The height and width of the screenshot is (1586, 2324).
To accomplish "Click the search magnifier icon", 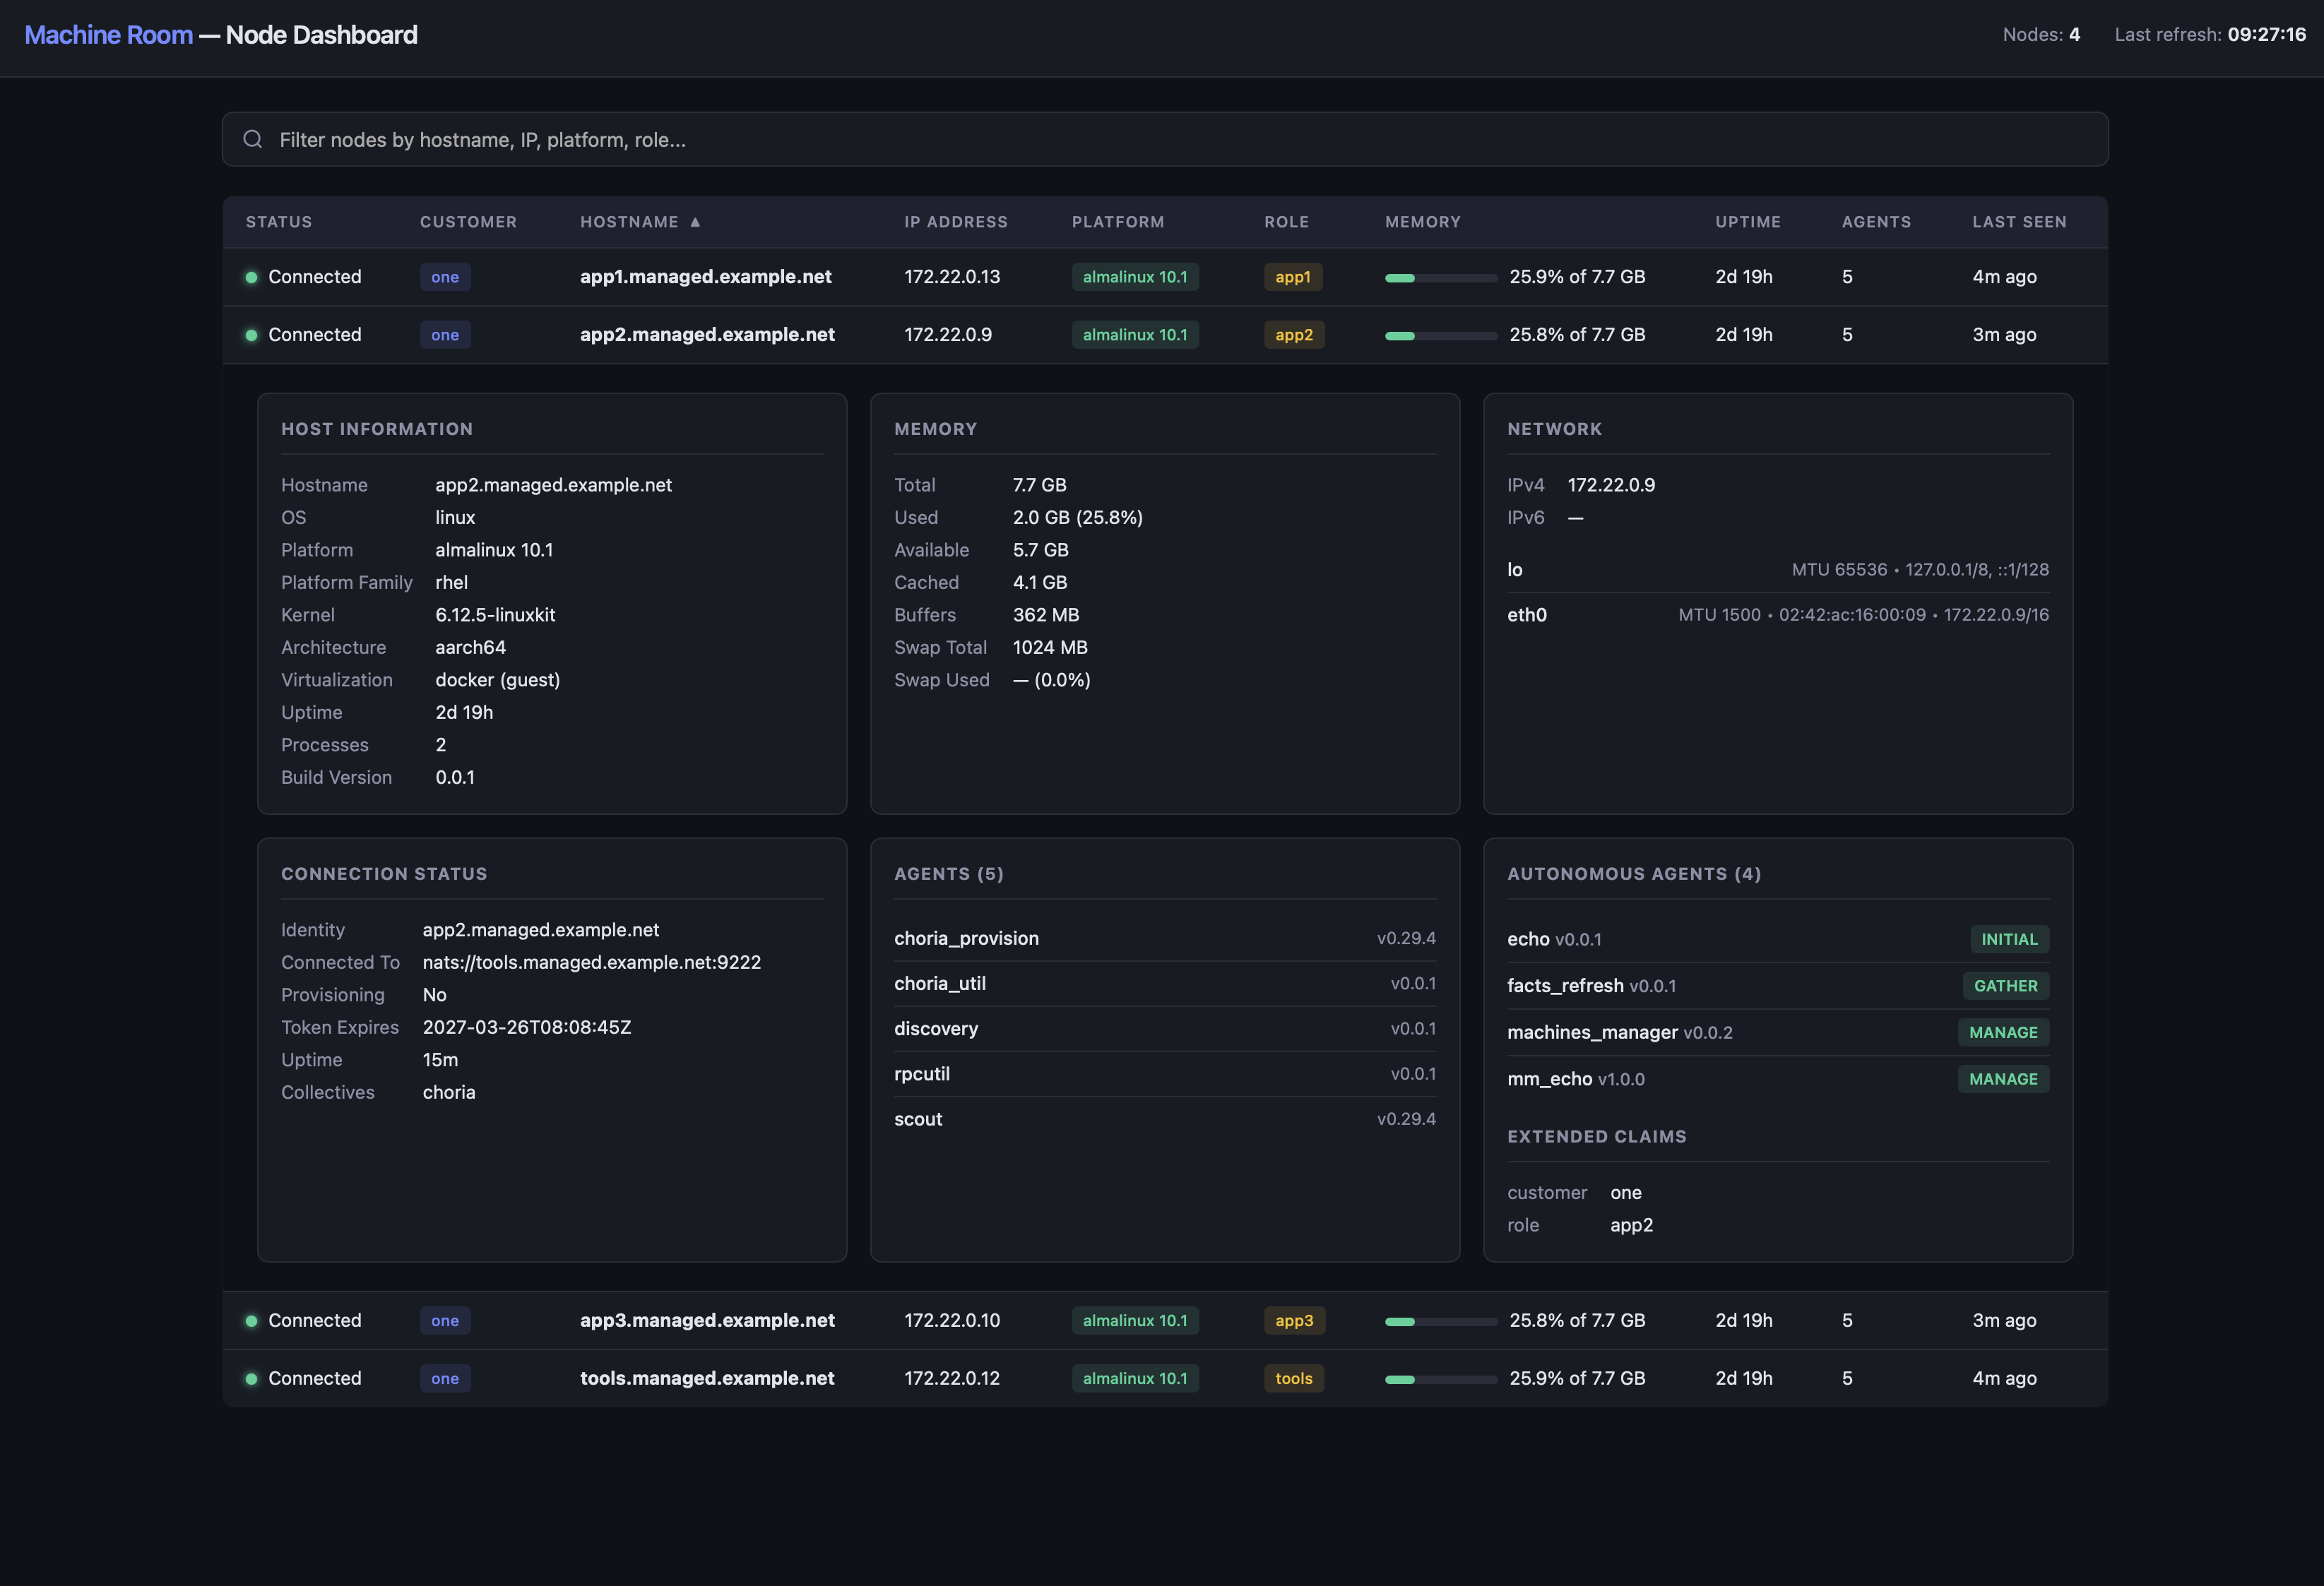I will pos(253,139).
